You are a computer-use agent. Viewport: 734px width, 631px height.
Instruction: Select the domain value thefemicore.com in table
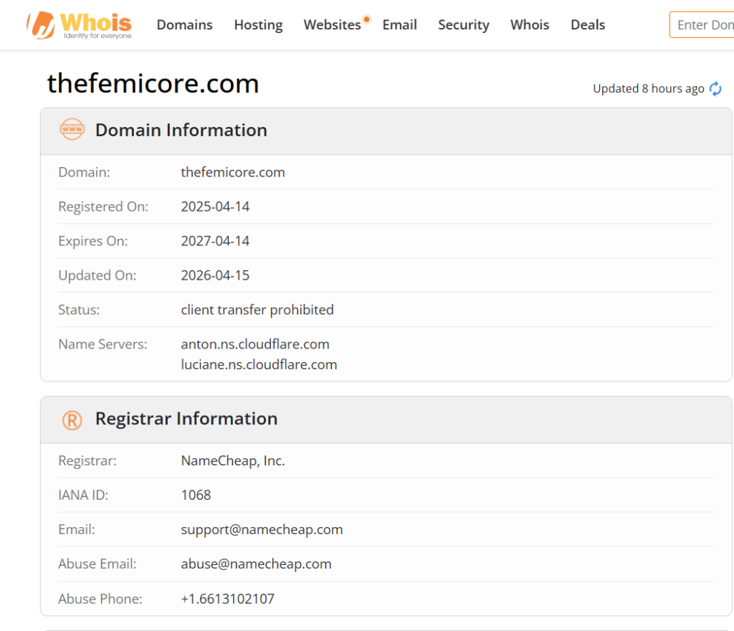(x=233, y=172)
